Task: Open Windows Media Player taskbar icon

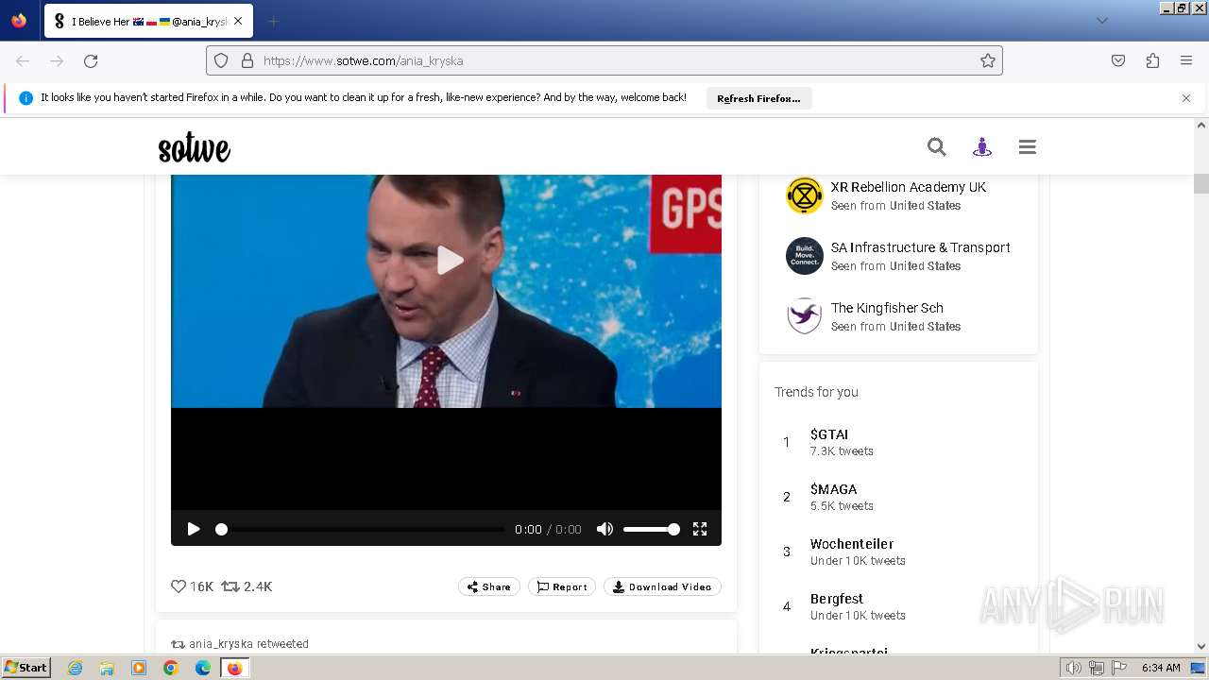Action: coord(139,668)
